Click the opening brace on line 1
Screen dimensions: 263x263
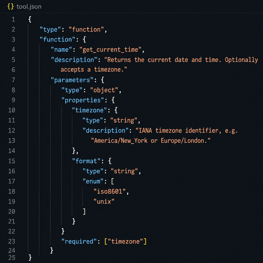coord(30,20)
